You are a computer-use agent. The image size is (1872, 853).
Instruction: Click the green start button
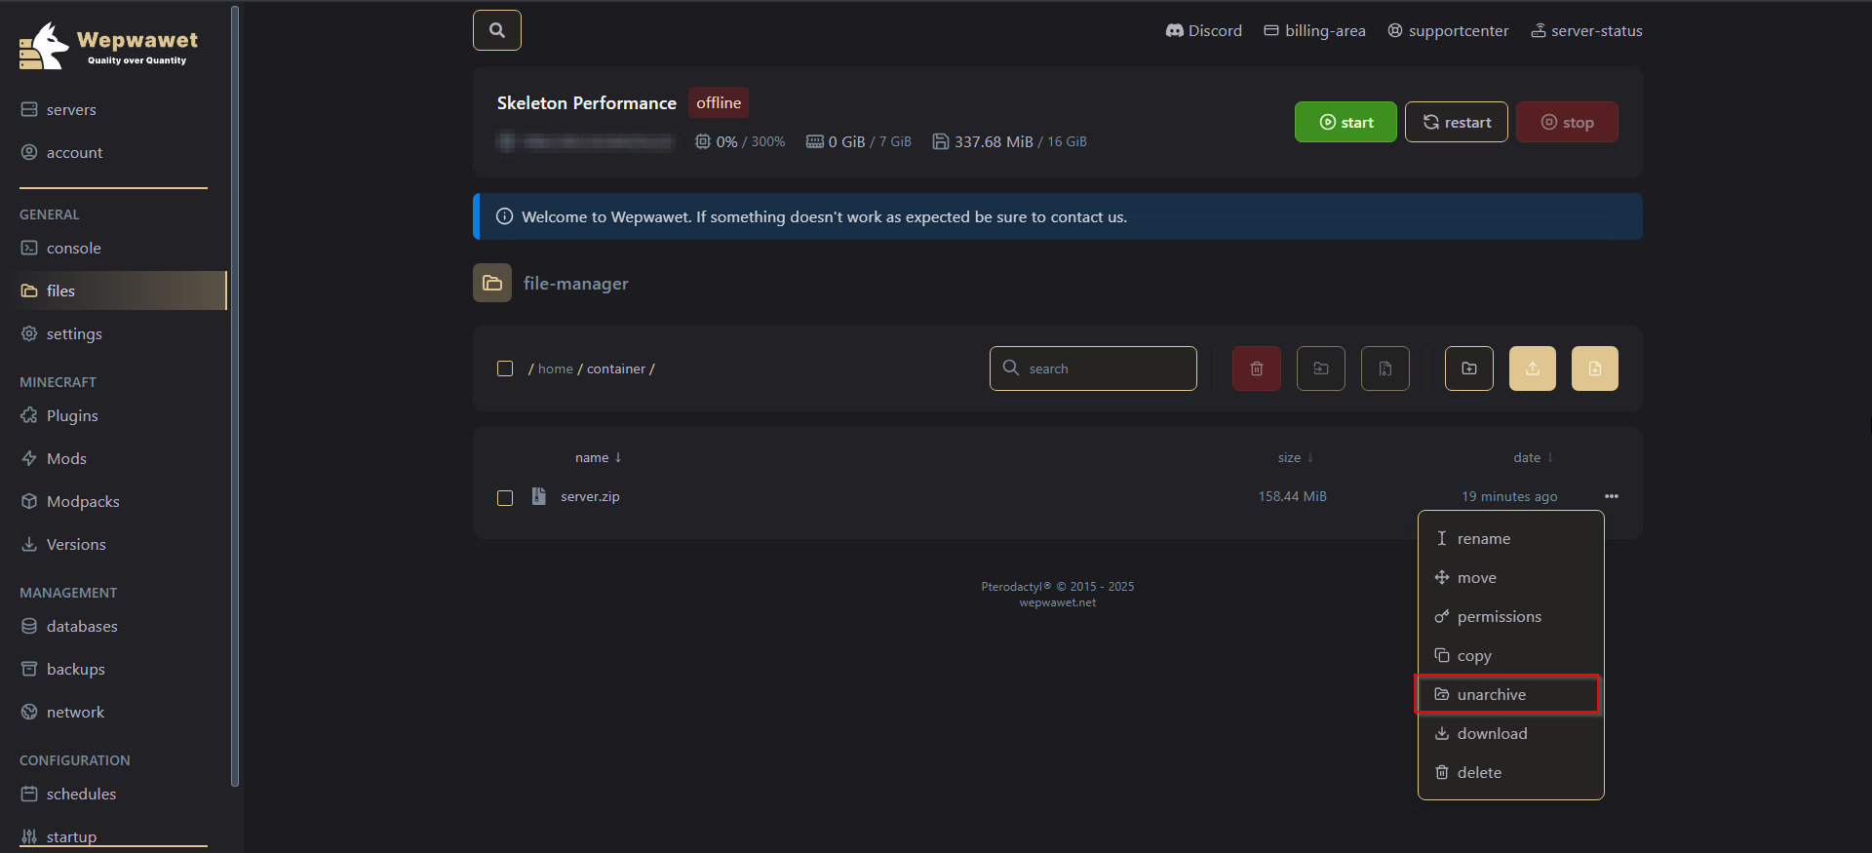pyautogui.click(x=1345, y=122)
